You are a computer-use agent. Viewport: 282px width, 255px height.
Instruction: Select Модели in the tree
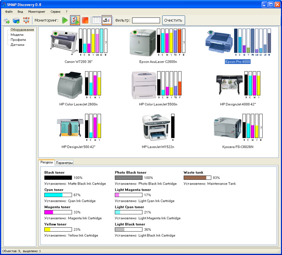(x=17, y=35)
